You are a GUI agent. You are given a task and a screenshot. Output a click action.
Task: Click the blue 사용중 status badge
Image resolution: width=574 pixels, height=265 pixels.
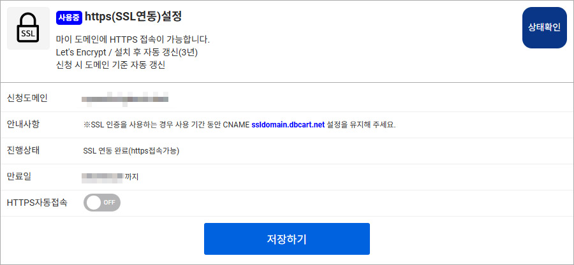pos(69,17)
